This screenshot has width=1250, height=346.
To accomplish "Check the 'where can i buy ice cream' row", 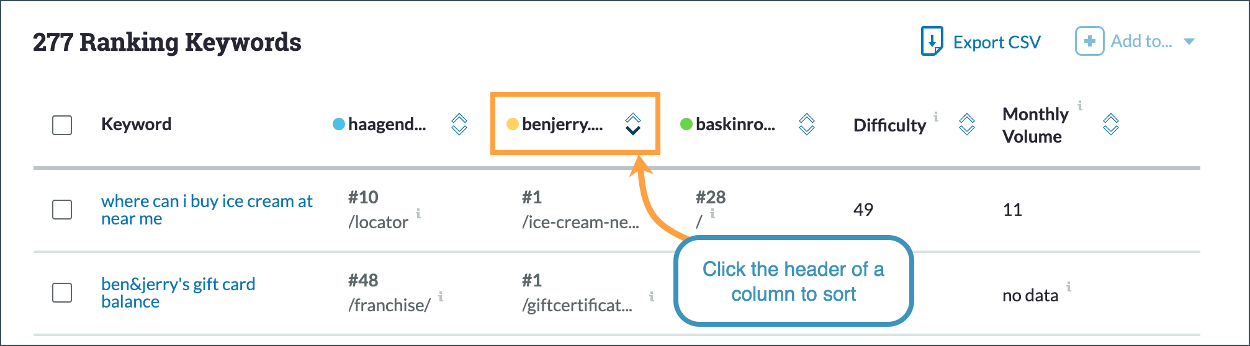I will tap(62, 210).
